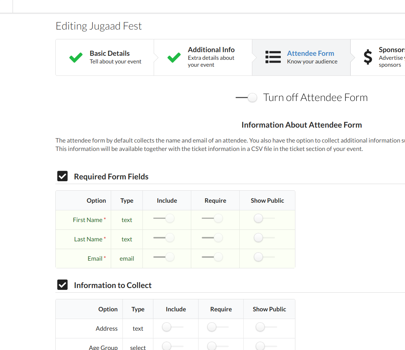Click the Attendee Form step title
The width and height of the screenshot is (405, 350).
pos(310,53)
